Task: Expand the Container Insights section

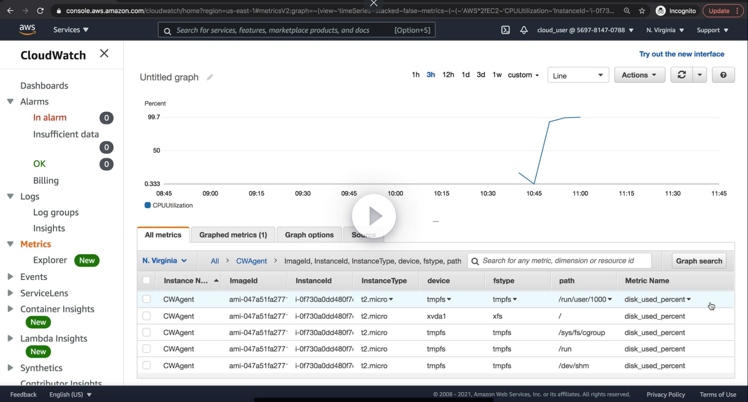Action: point(11,309)
